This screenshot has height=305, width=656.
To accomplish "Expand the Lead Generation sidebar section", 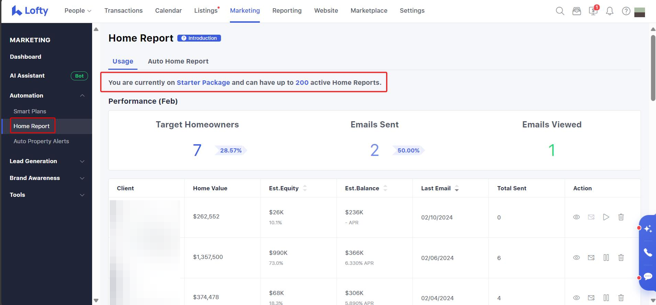I will (x=82, y=161).
